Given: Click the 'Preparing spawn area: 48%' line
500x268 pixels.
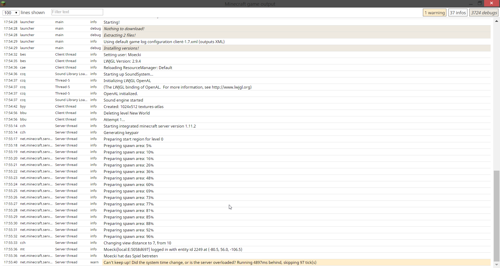Looking at the screenshot, I should pyautogui.click(x=247, y=178).
